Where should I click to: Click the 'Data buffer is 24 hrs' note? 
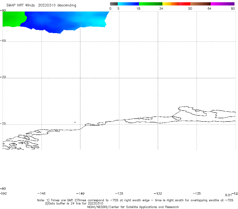tap(74, 204)
